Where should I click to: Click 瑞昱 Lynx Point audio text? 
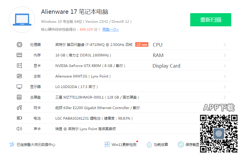pos(85,129)
